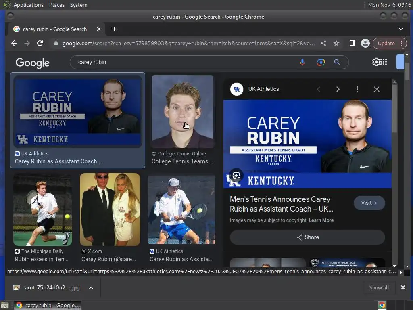This screenshot has width=413, height=310.
Task: Click the preview panel scrollbar
Action: point(394,108)
